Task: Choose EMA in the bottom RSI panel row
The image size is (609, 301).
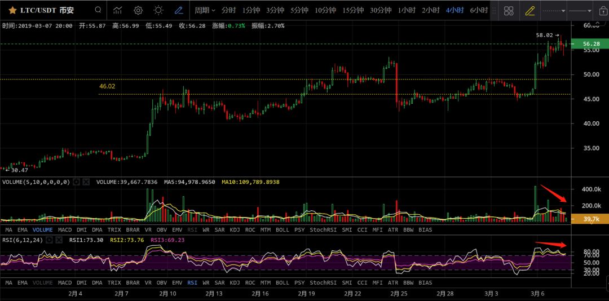Action: coord(23,283)
